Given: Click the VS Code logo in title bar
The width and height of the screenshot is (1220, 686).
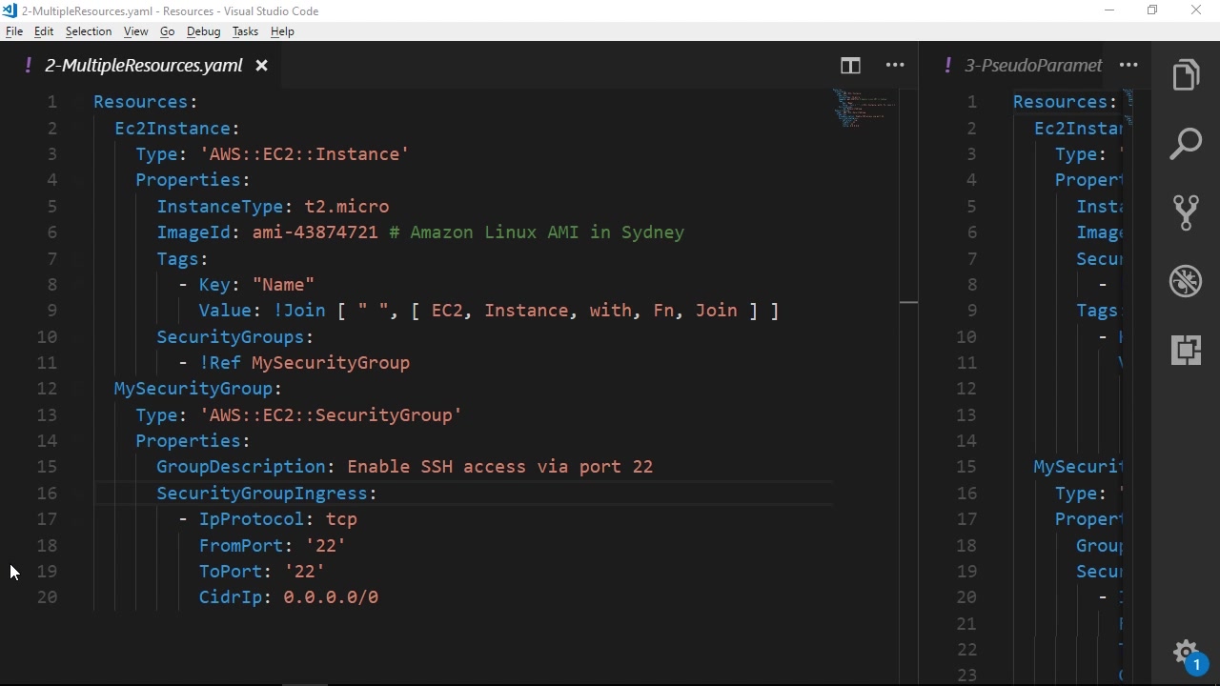Looking at the screenshot, I should pos(10,10).
